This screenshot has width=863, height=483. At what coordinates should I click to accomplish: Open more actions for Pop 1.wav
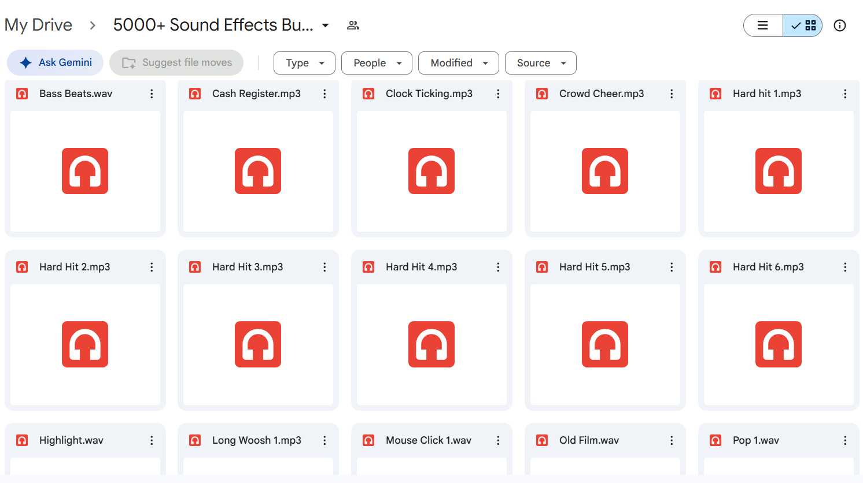click(845, 440)
